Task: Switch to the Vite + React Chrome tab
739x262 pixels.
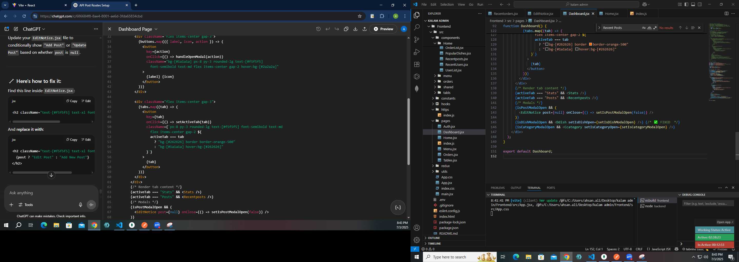Action: [x=40, y=5]
